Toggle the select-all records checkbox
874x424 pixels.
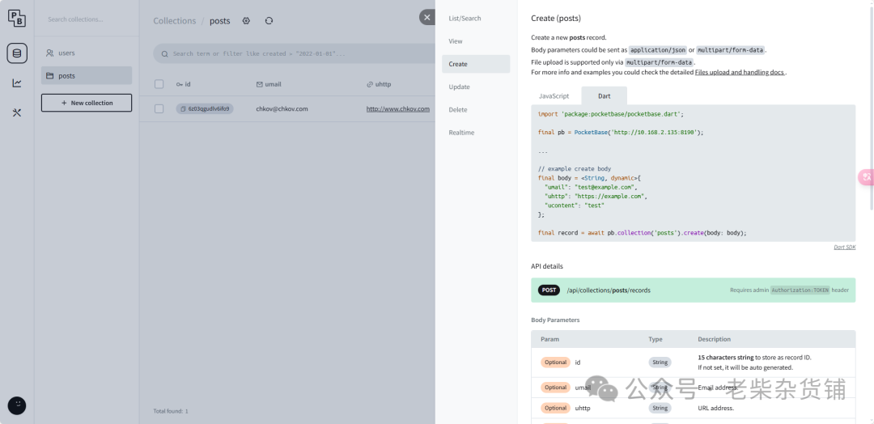(159, 84)
